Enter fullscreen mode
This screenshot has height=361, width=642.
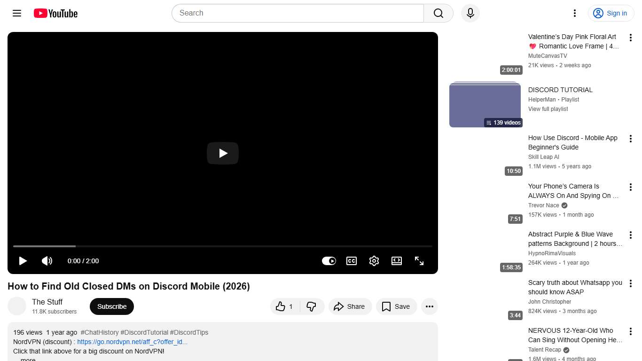click(419, 261)
